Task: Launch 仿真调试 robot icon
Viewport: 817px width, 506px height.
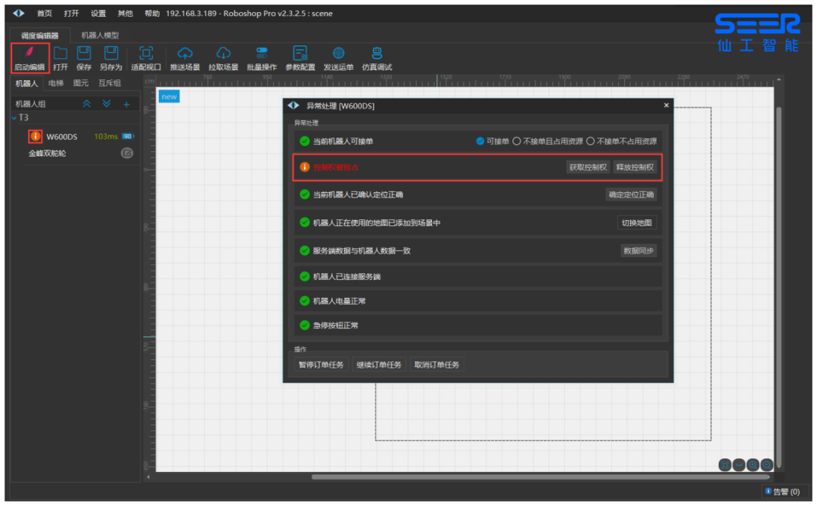Action: coord(377,53)
